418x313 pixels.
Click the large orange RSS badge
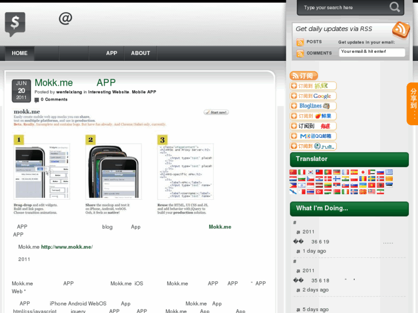(x=401, y=30)
